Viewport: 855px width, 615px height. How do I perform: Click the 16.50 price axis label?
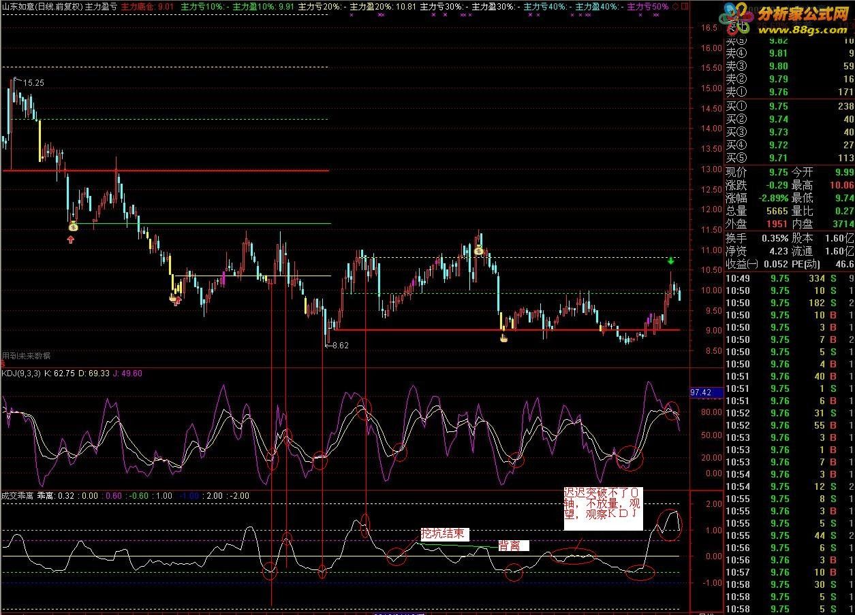pyautogui.click(x=709, y=29)
